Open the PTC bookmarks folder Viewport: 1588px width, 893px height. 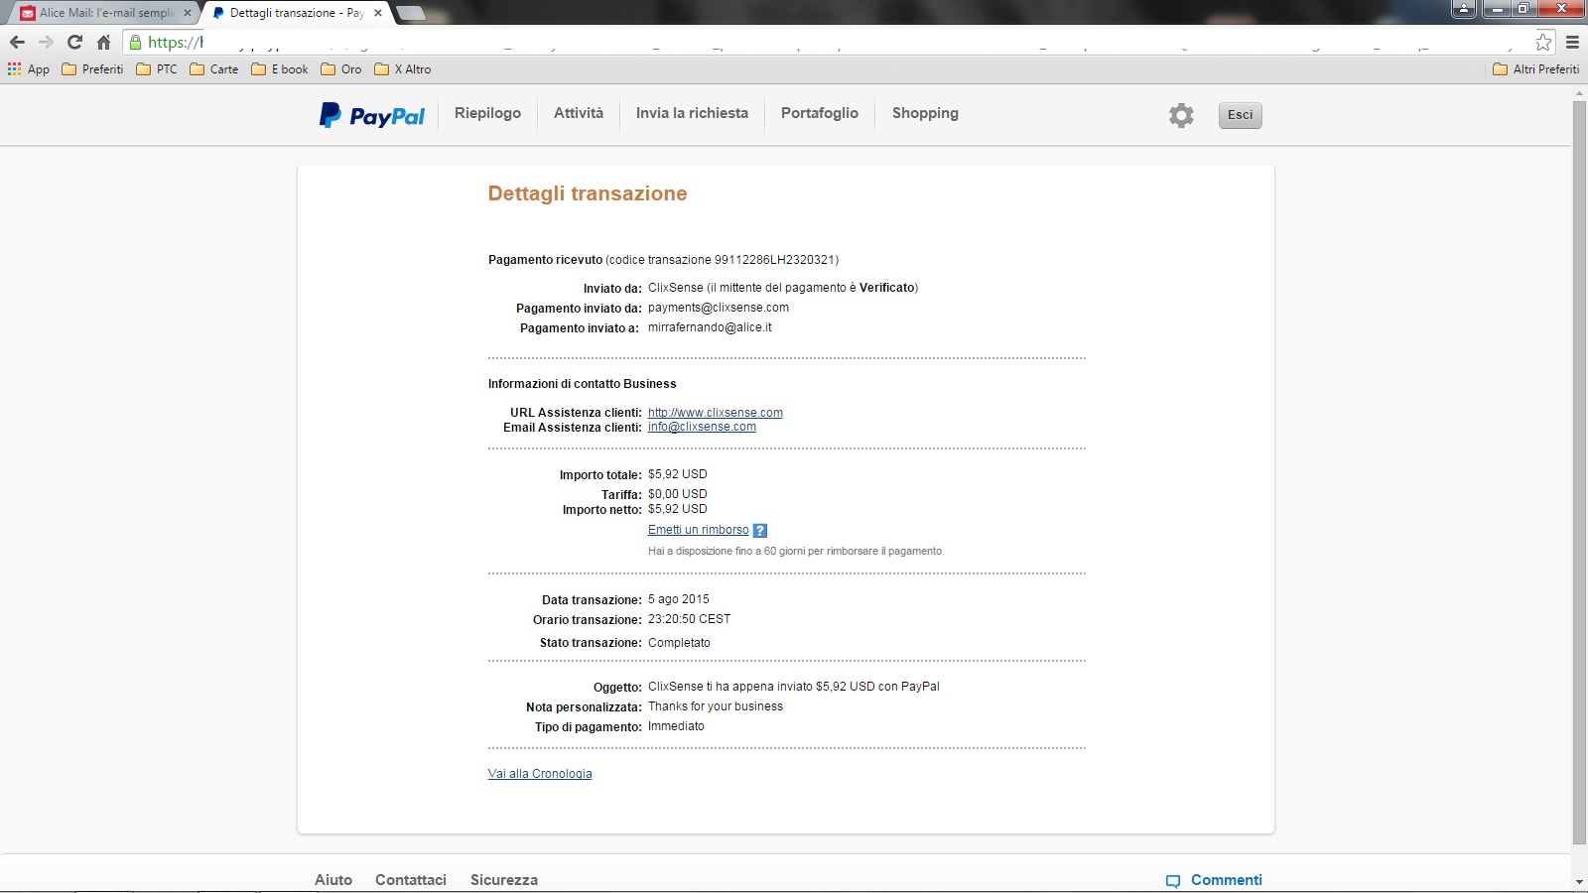[157, 69]
